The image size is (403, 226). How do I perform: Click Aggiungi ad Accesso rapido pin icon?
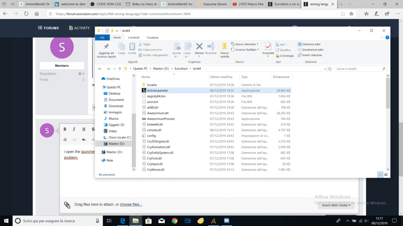point(106,49)
